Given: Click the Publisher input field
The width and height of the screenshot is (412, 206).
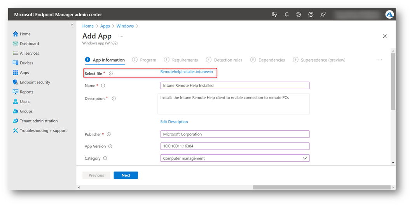Looking at the screenshot, I should pos(235,134).
